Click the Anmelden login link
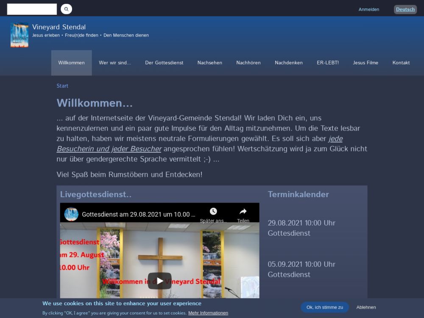 tap(369, 9)
